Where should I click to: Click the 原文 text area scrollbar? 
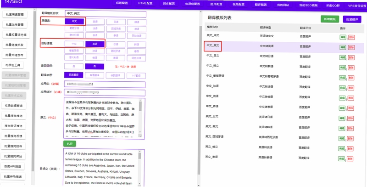click(x=140, y=119)
